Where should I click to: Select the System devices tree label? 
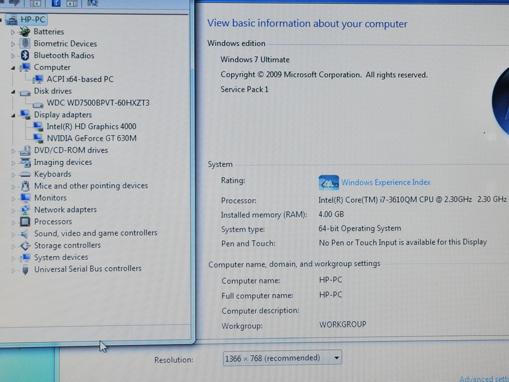[x=61, y=257]
